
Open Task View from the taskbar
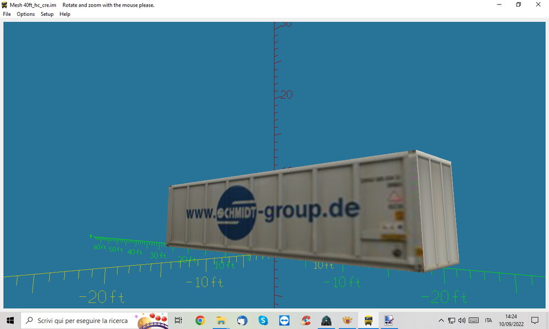click(178, 320)
